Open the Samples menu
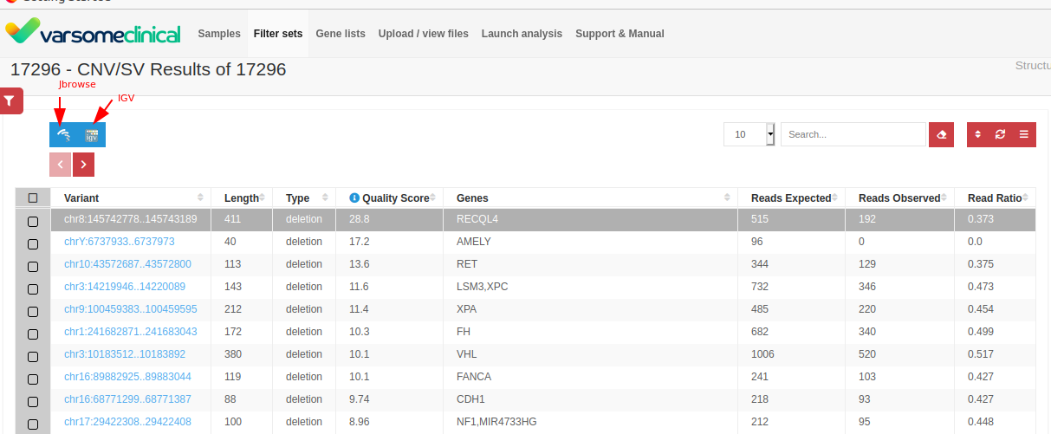1051x434 pixels. click(219, 34)
